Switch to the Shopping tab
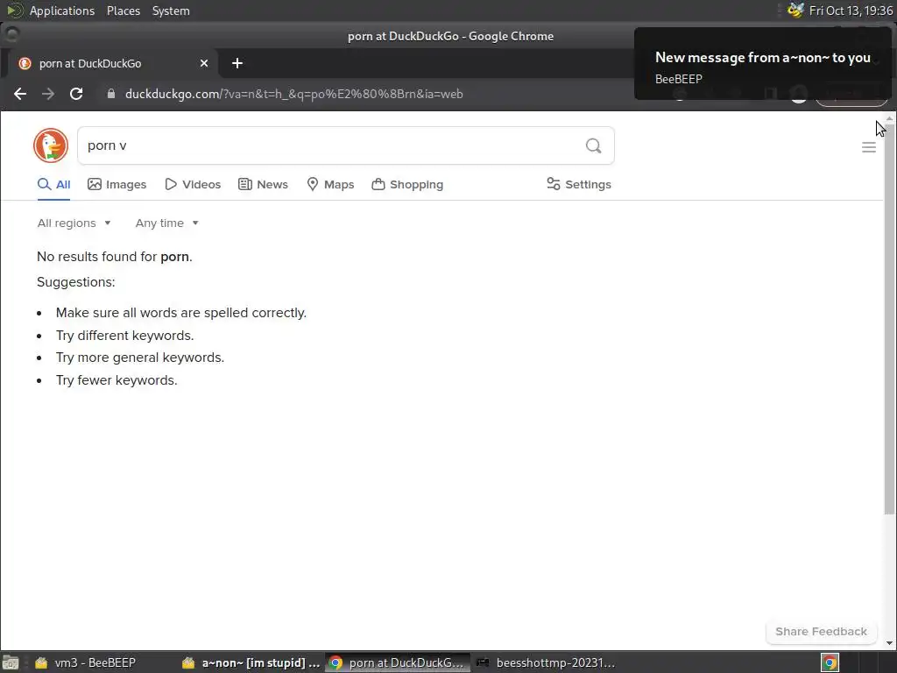This screenshot has width=897, height=673. click(x=407, y=184)
